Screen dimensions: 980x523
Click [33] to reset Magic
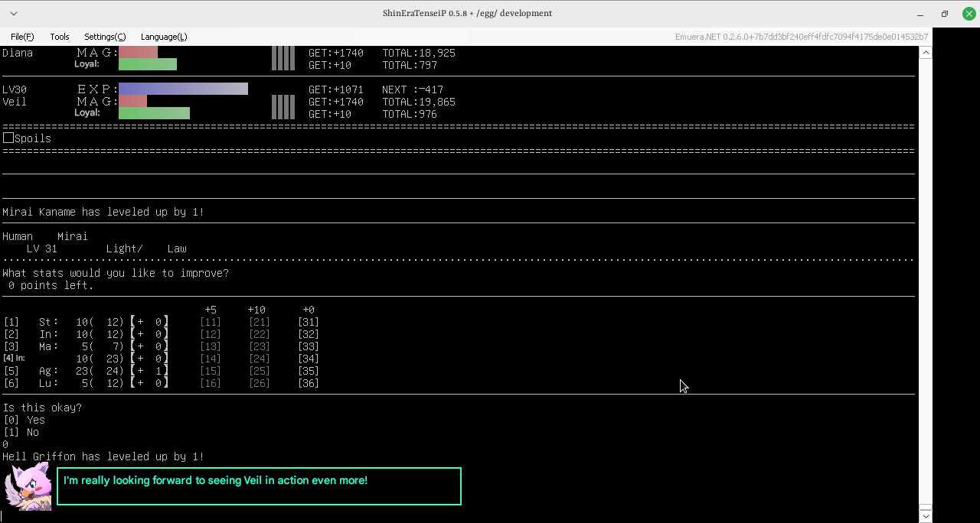(309, 346)
